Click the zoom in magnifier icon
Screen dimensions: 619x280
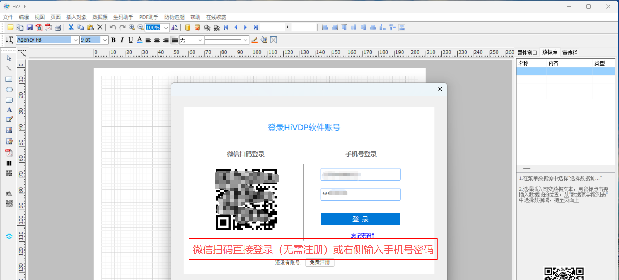(x=132, y=27)
